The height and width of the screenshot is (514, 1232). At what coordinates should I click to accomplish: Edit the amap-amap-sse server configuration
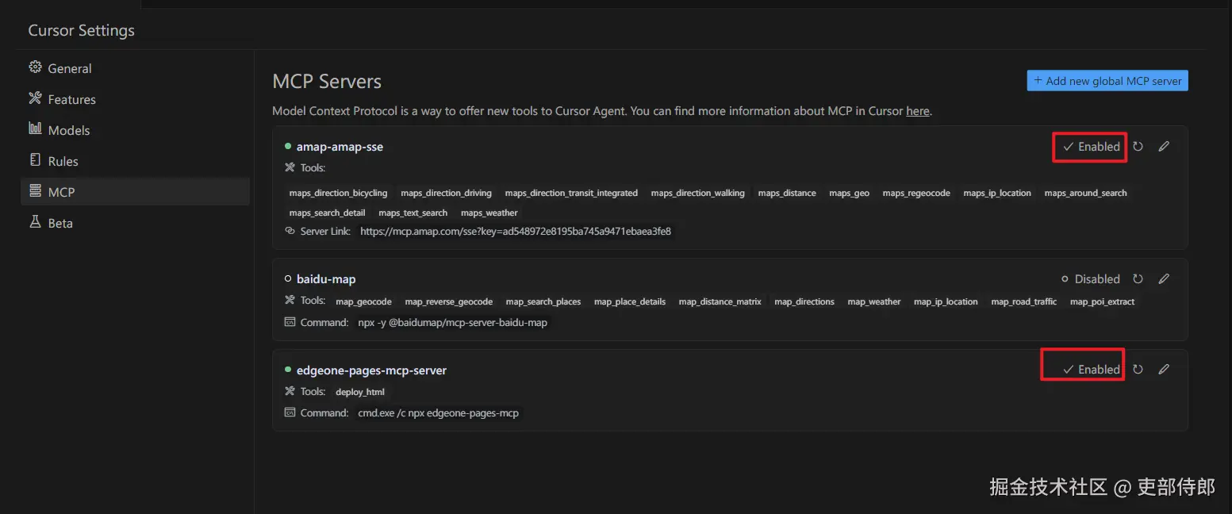pyautogui.click(x=1164, y=147)
